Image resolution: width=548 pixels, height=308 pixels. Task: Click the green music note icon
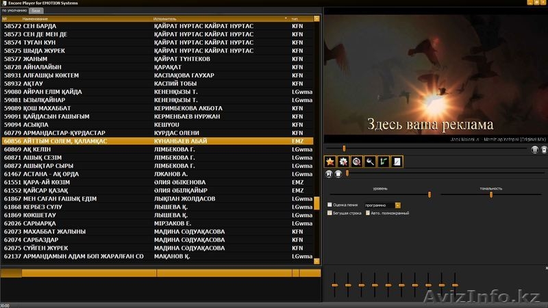coord(384,162)
